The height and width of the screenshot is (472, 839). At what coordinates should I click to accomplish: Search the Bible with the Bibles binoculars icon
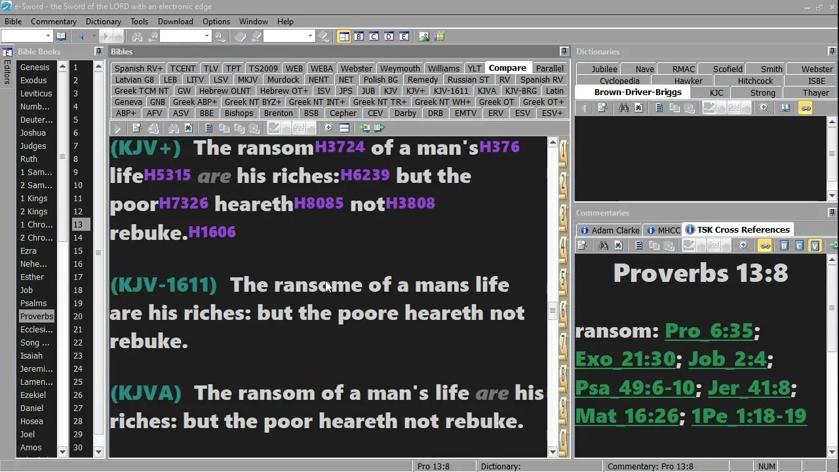174,128
